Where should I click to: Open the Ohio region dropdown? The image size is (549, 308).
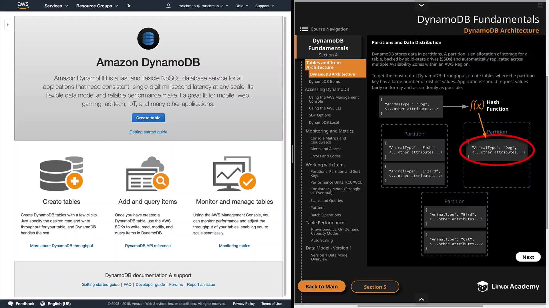click(242, 6)
